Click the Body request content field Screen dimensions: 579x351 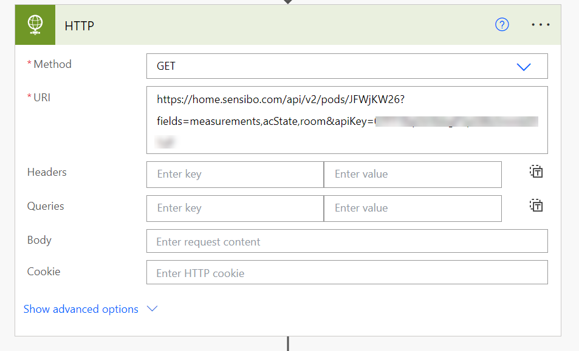(346, 241)
